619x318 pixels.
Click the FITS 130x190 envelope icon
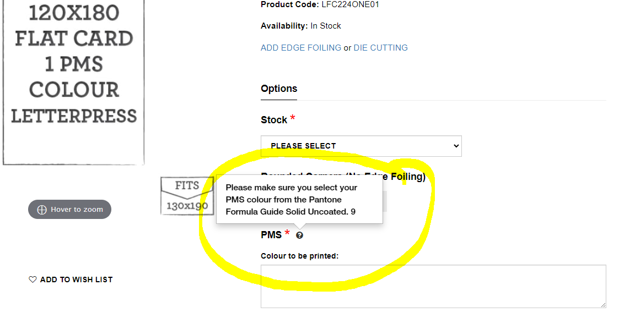pos(187,196)
